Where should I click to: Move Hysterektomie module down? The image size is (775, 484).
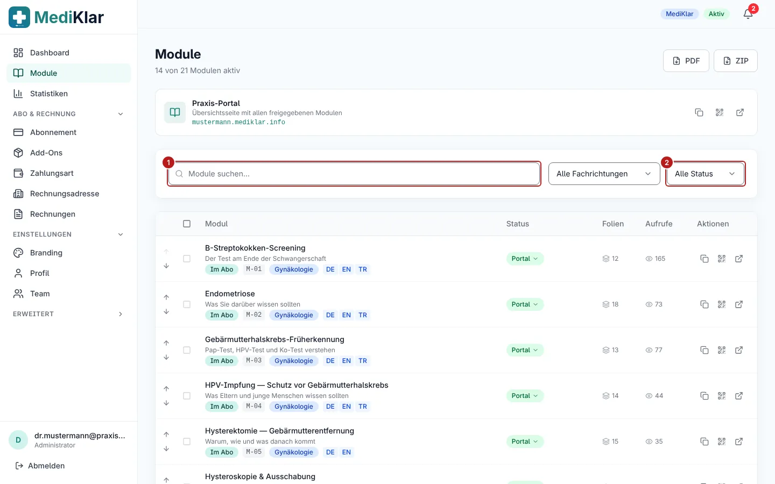coord(166,449)
